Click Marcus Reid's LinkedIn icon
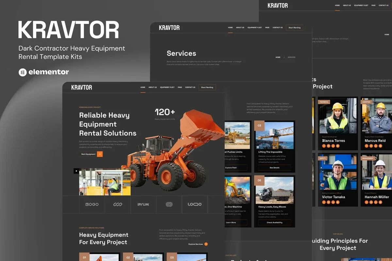 click(x=376, y=146)
